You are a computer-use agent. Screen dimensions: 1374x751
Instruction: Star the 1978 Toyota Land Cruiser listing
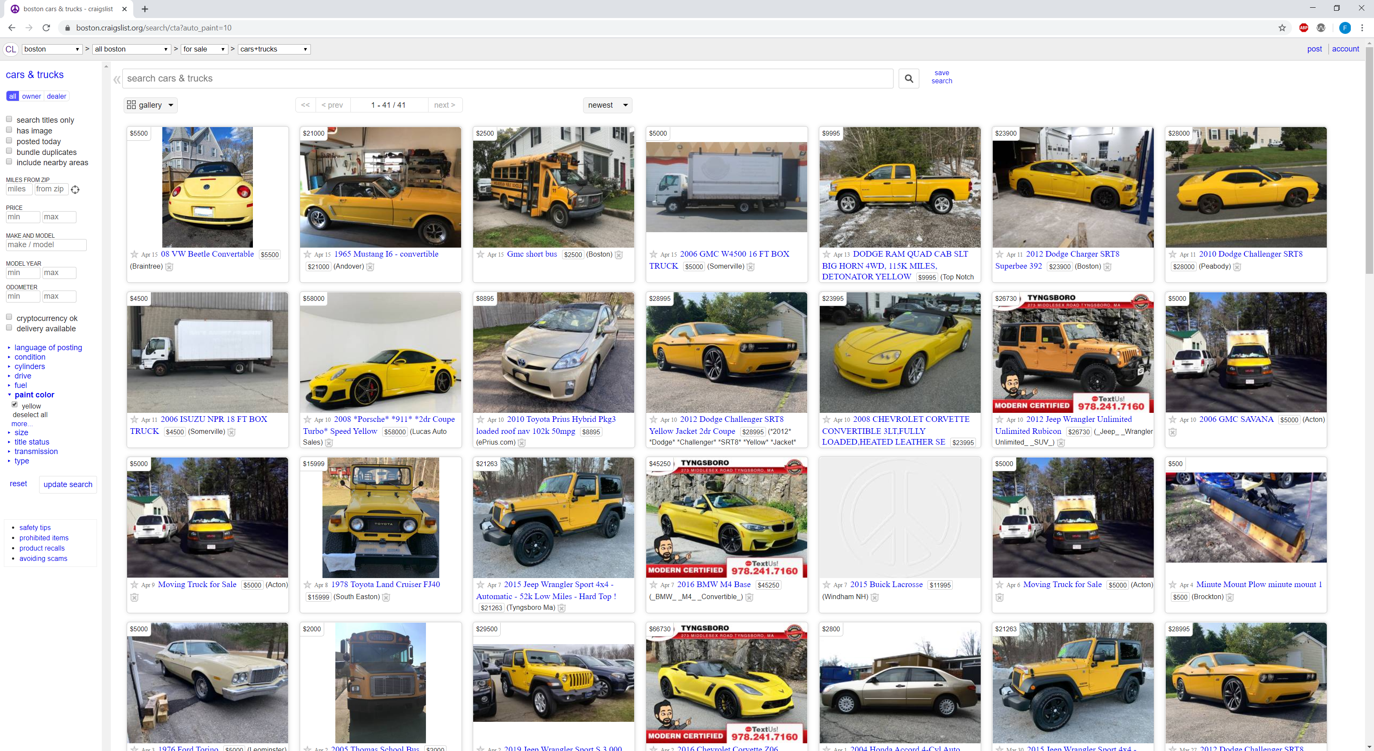click(307, 584)
